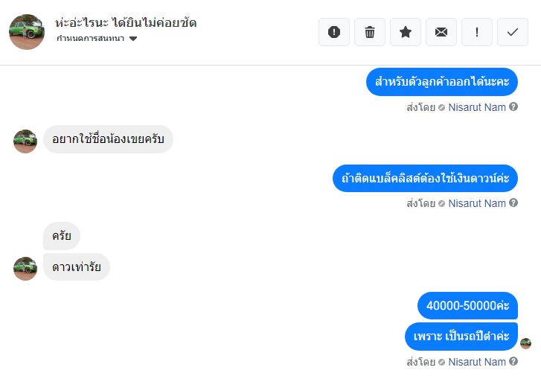Open Nisarut Nam link under last message
Image resolution: width=541 pixels, height=376 pixels.
pos(477,362)
